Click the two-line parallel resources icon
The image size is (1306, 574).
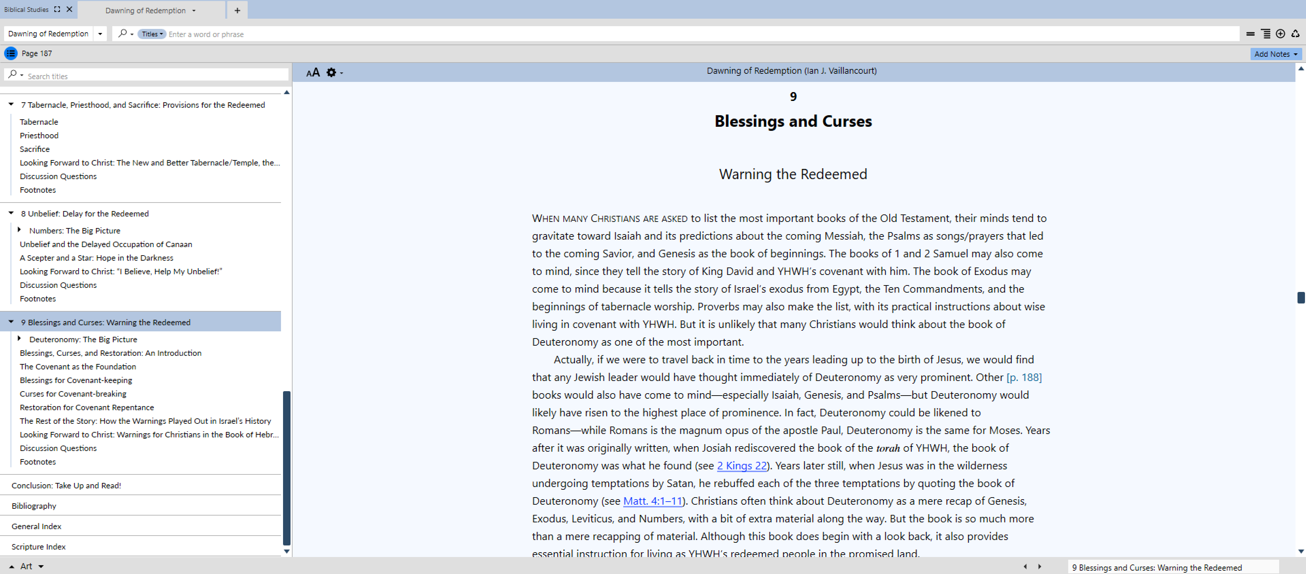coord(1250,34)
